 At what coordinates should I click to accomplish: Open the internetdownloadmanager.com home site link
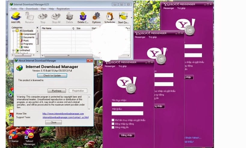tap(63, 114)
